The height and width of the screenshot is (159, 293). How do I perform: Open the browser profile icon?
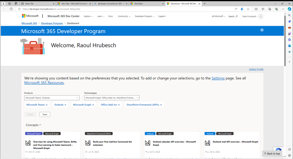pos(3,4)
